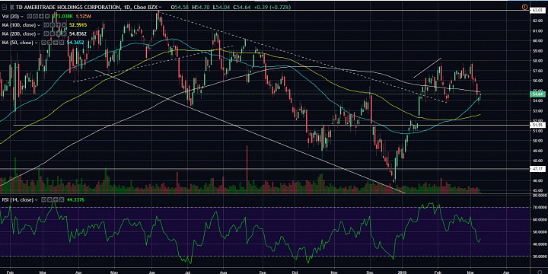Open MA (50, close) settings icon

(49, 43)
